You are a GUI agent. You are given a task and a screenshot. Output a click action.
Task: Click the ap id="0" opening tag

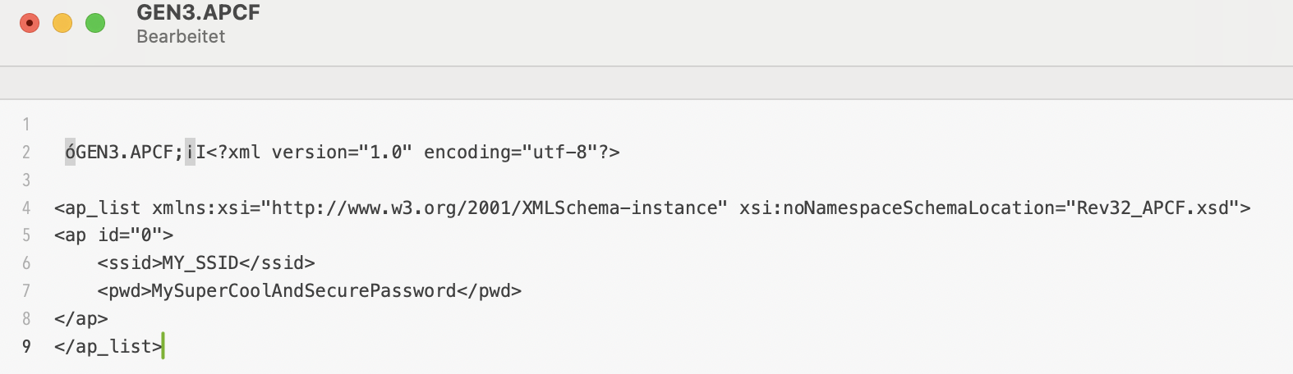click(x=113, y=235)
